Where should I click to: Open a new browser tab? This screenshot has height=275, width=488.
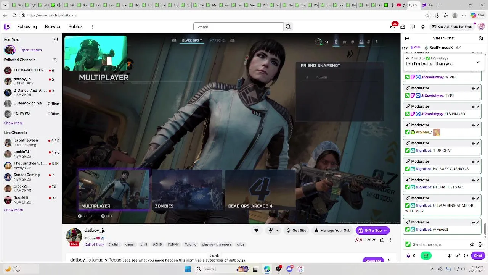click(x=438, y=5)
